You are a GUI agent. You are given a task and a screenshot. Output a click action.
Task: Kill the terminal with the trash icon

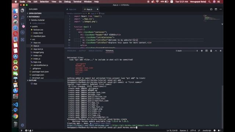point(211,51)
